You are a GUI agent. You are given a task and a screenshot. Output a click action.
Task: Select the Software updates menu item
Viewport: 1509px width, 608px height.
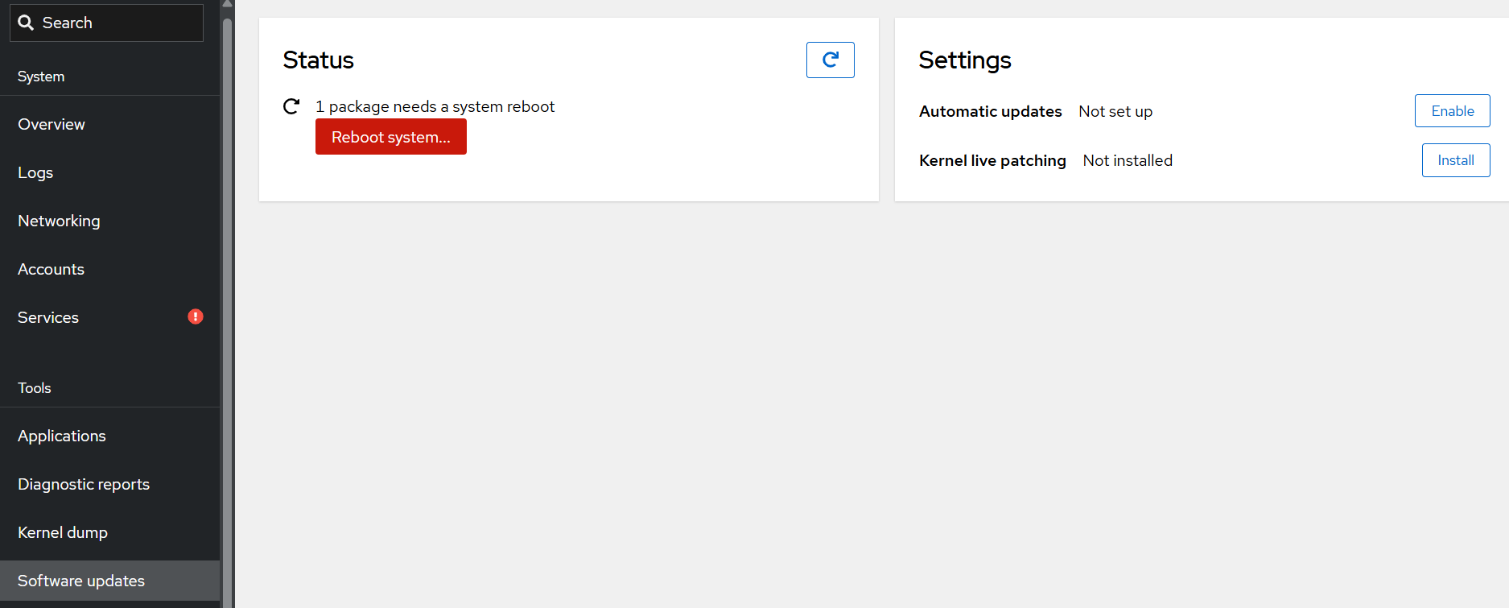pos(81,581)
